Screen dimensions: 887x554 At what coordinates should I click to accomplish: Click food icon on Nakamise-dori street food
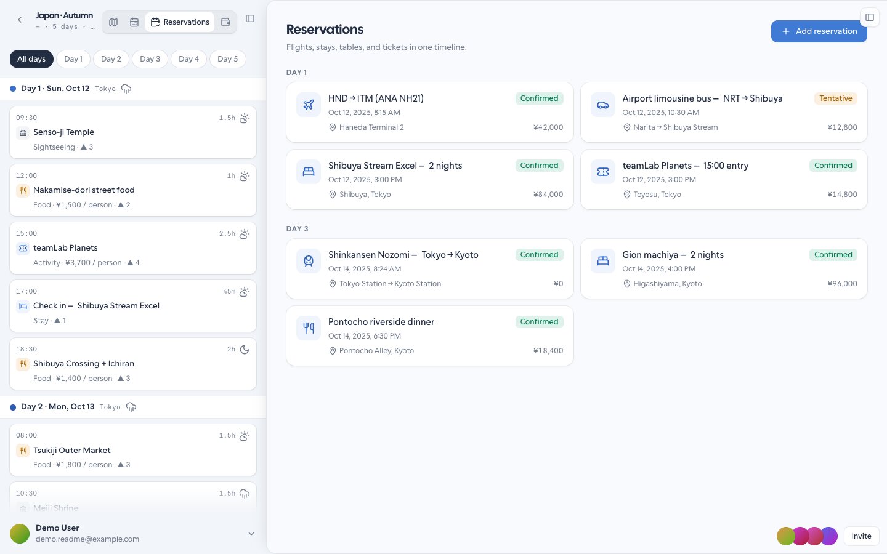23,190
